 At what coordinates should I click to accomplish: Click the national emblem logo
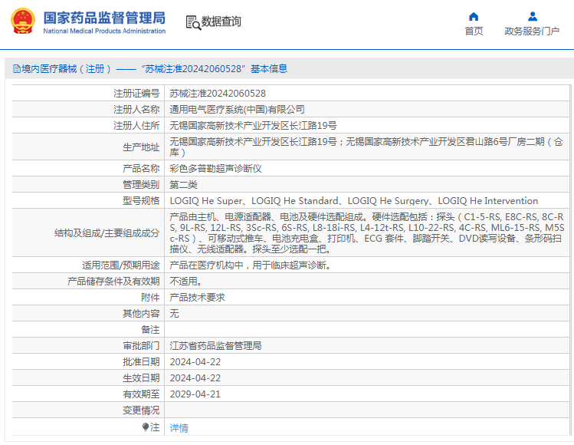click(x=23, y=21)
